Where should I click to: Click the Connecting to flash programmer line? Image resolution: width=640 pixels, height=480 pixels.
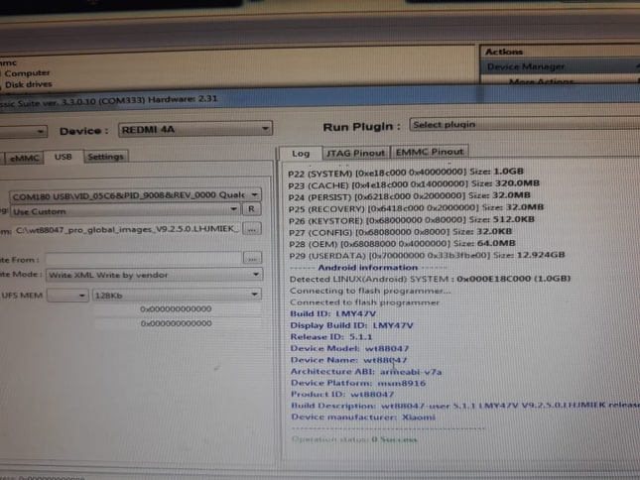coord(370,291)
